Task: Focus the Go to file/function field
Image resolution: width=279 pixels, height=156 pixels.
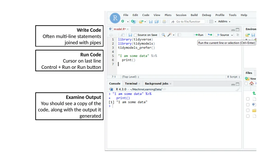Action: (x=187, y=22)
